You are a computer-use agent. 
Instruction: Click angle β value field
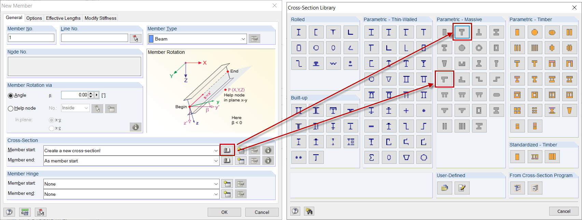pos(74,95)
